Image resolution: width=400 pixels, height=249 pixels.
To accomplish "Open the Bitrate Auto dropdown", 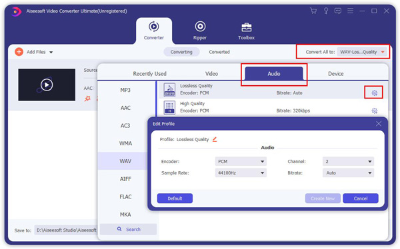I will pos(348,173).
